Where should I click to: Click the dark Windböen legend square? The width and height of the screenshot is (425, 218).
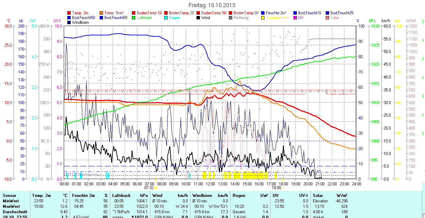coord(70,22)
